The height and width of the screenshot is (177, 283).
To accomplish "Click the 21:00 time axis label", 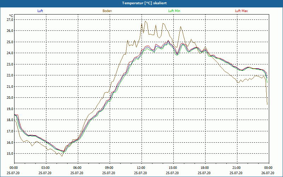I will pos(237,168).
